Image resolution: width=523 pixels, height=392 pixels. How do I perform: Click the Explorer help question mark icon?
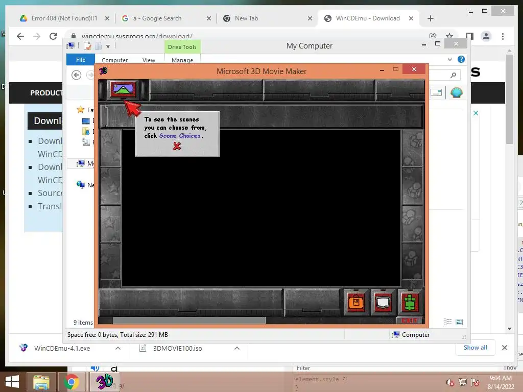(461, 59)
